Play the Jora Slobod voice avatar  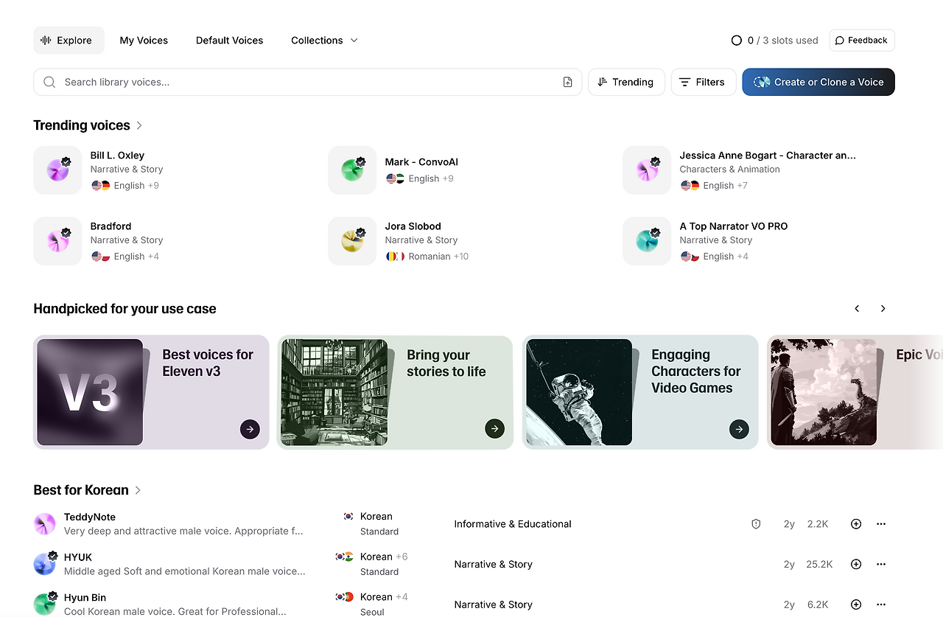click(x=352, y=241)
